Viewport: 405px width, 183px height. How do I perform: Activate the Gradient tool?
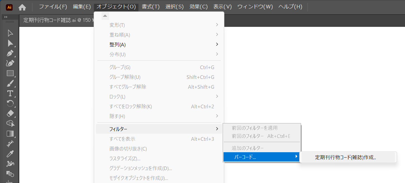click(10, 133)
